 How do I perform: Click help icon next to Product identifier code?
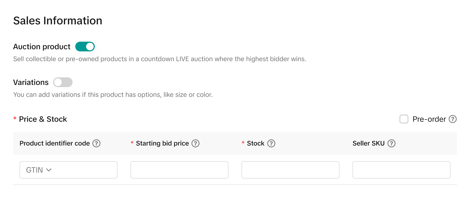[96, 143]
